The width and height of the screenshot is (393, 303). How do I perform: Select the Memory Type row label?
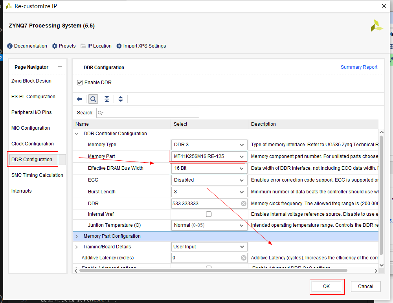(x=102, y=145)
